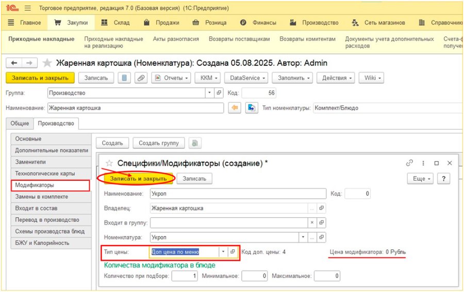This screenshot has height=292, width=464.
Task: Expand the Номенклатура Укроп dropdown arrow
Action: [x=303, y=237]
